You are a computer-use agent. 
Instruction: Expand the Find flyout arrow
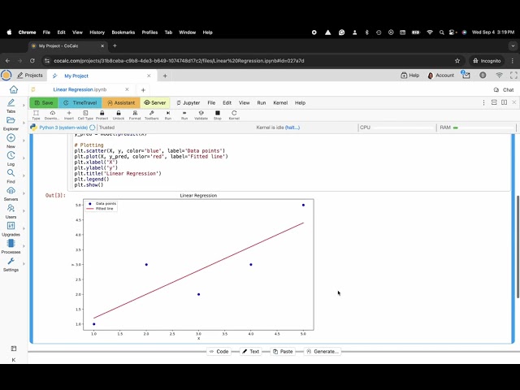click(24, 175)
